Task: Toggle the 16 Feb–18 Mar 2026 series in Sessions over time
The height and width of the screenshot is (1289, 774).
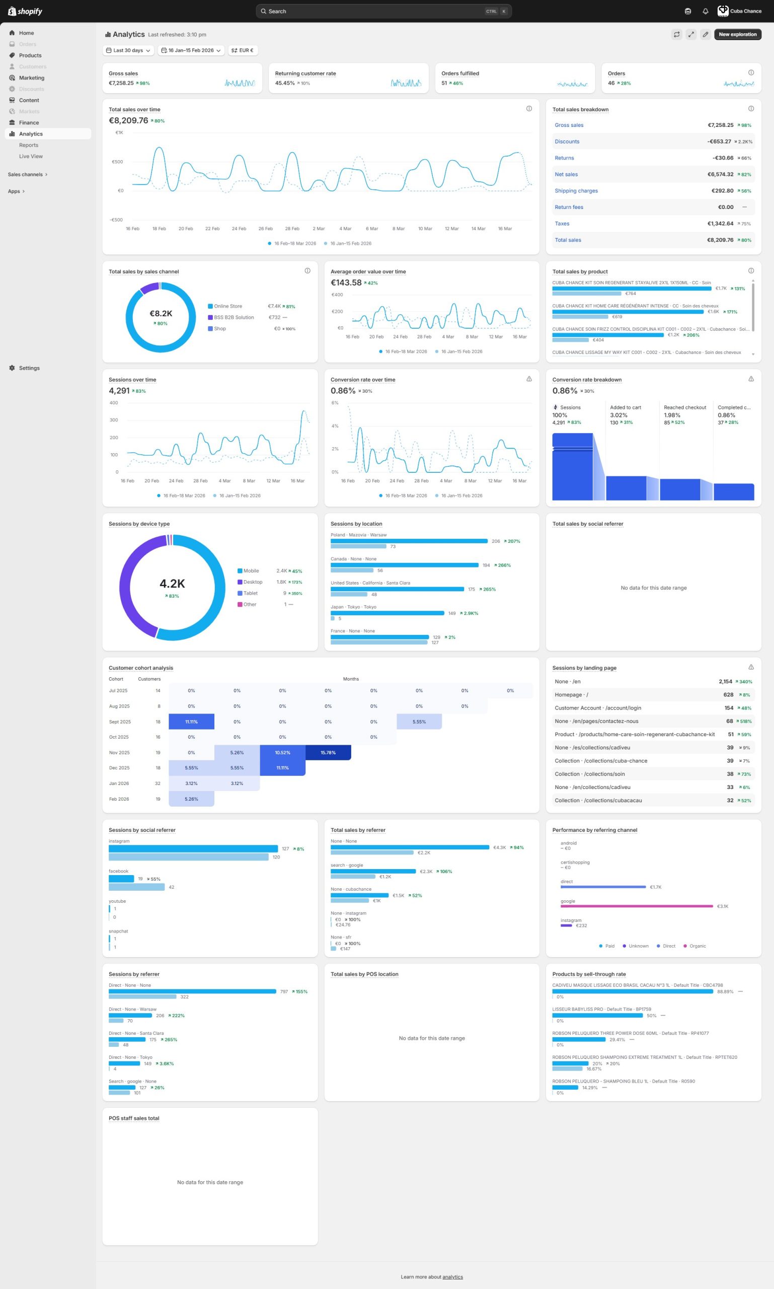Action: (181, 496)
